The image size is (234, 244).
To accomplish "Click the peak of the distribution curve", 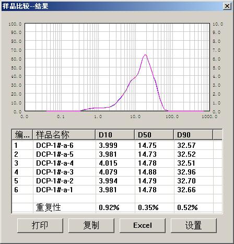I will (x=145, y=55).
